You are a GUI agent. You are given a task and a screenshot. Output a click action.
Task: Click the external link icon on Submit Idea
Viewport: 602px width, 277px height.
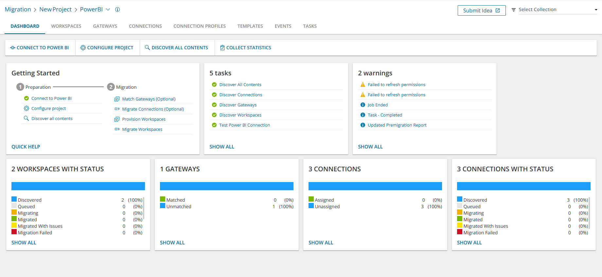[498, 10]
